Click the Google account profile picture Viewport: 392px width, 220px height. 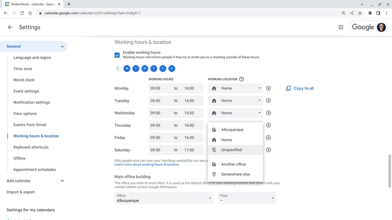click(x=381, y=27)
